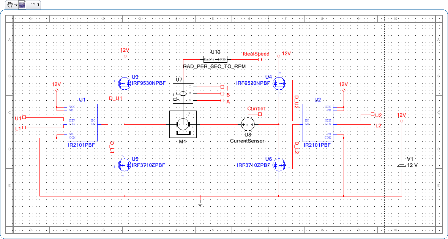Select the M1 DC motor symbol
The height and width of the screenshot is (239, 448).
pyautogui.click(x=183, y=124)
